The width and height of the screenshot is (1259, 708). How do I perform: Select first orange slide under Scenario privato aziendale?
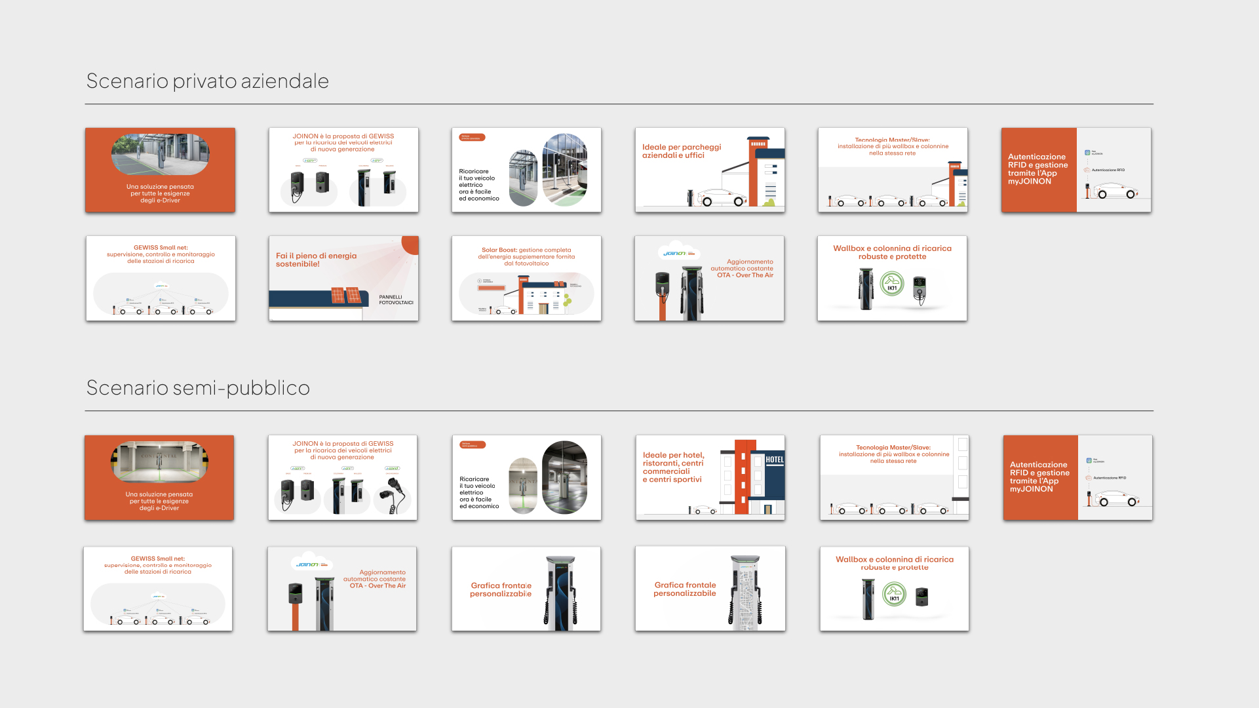160,170
